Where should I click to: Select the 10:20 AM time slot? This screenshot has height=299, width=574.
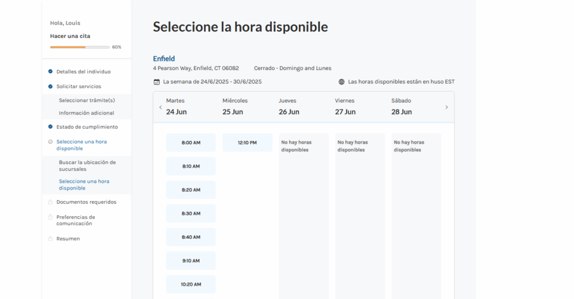(x=191, y=284)
